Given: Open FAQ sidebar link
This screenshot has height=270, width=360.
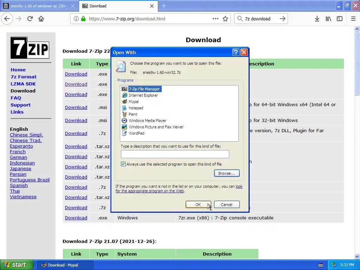Looking at the screenshot, I should 16,98.
